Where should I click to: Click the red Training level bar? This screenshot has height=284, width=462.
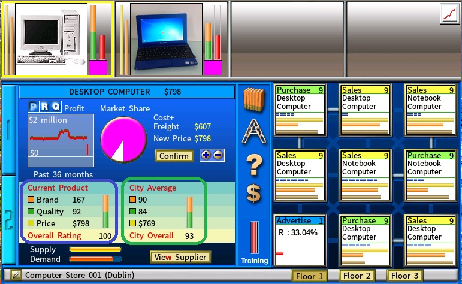tap(255, 237)
